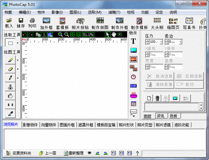The image size is (209, 160).
Task: Select the brush drawing tool
Action: [10, 60]
